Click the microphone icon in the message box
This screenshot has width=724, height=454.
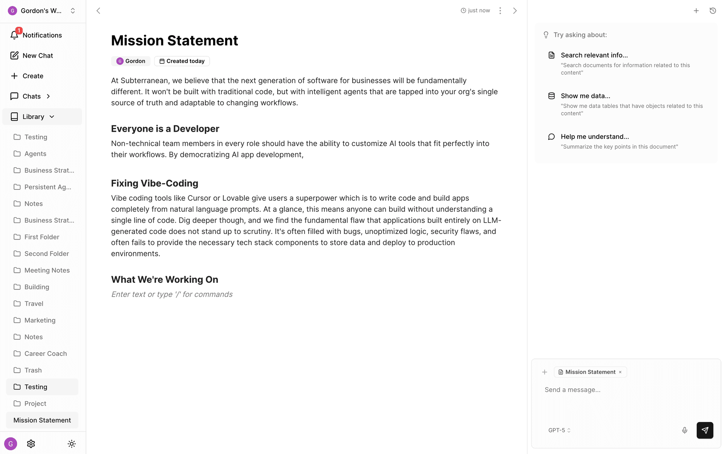(x=684, y=430)
